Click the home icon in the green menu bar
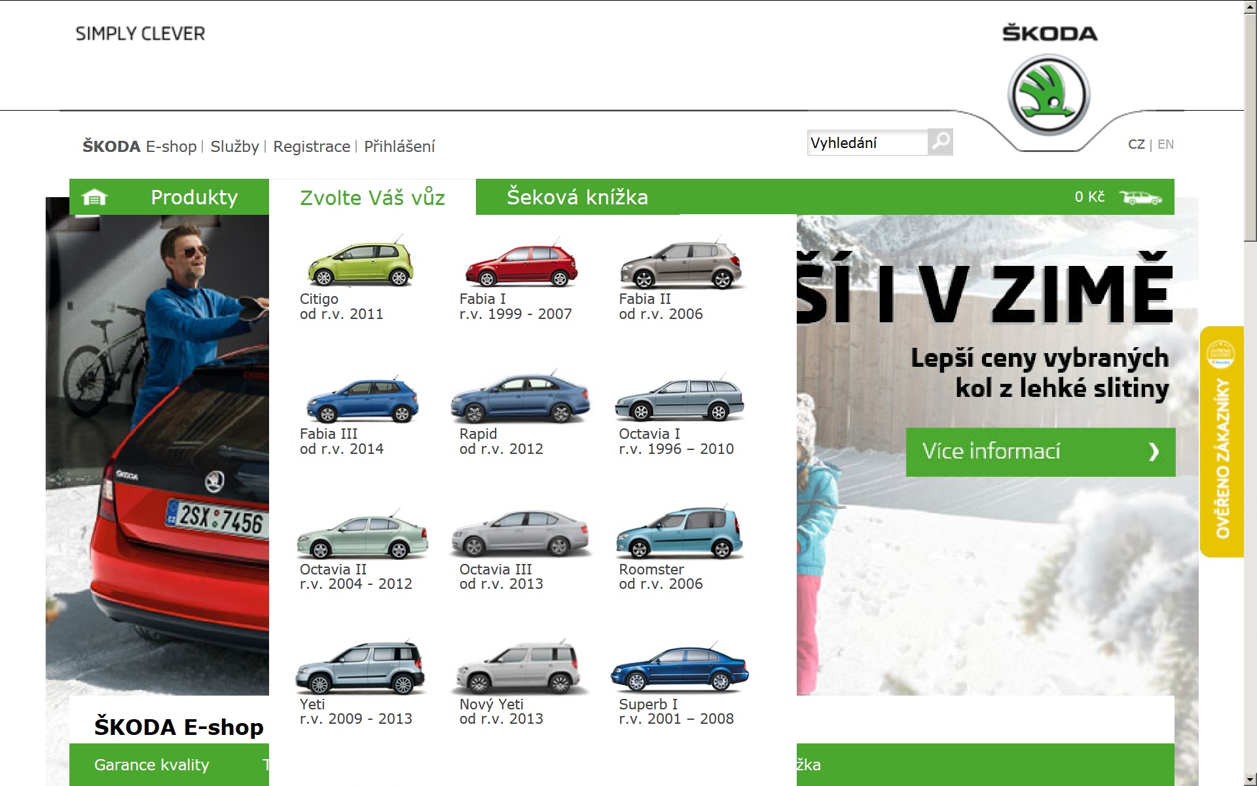Viewport: 1257px width, 786px height. (94, 197)
